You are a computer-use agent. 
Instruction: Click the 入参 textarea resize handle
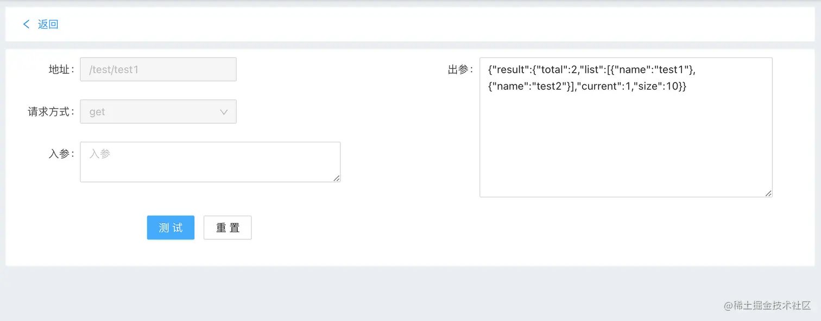pyautogui.click(x=337, y=178)
